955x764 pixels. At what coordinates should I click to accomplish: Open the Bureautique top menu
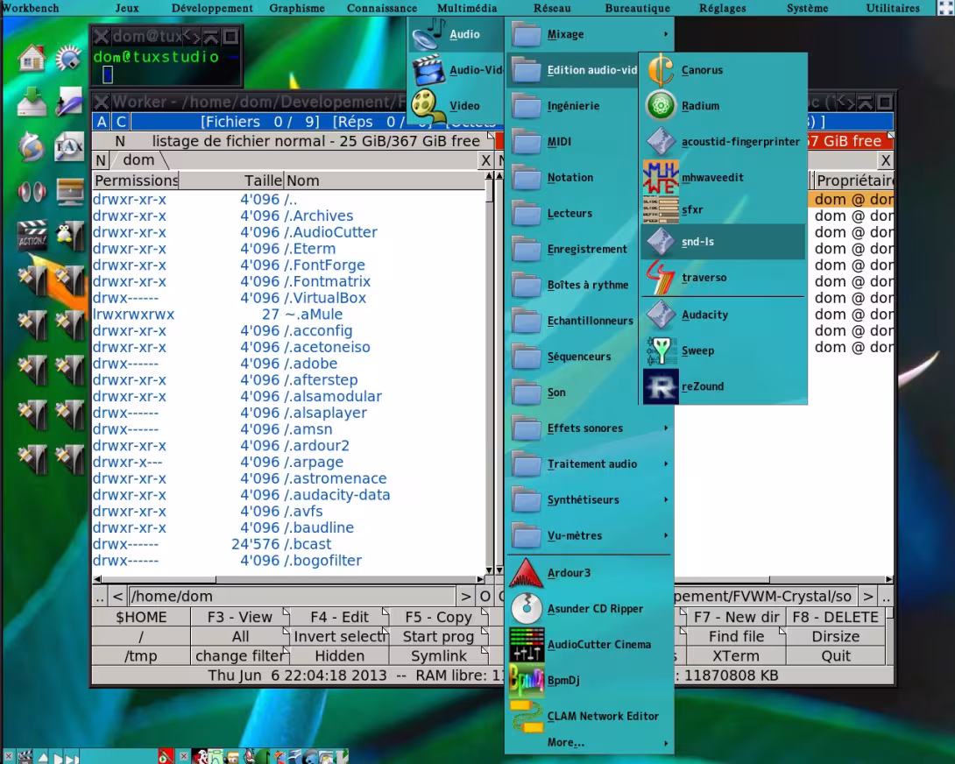pyautogui.click(x=637, y=8)
